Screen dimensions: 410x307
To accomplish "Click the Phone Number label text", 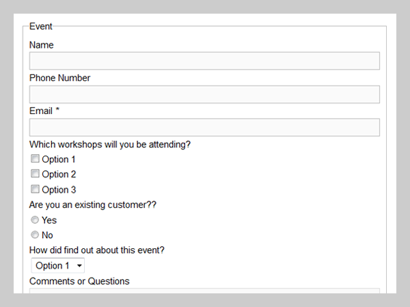I will (x=59, y=78).
